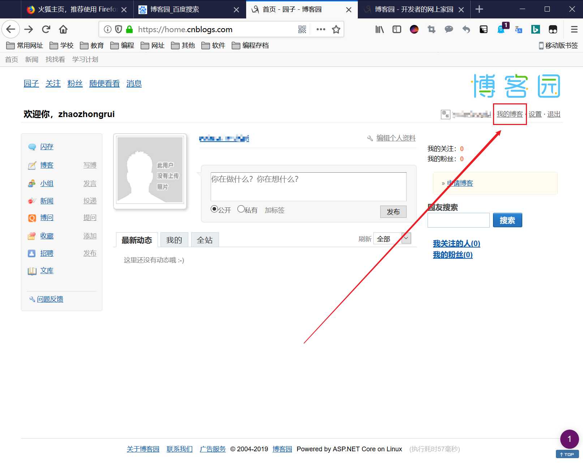Click the 退出 logout link

coord(554,114)
